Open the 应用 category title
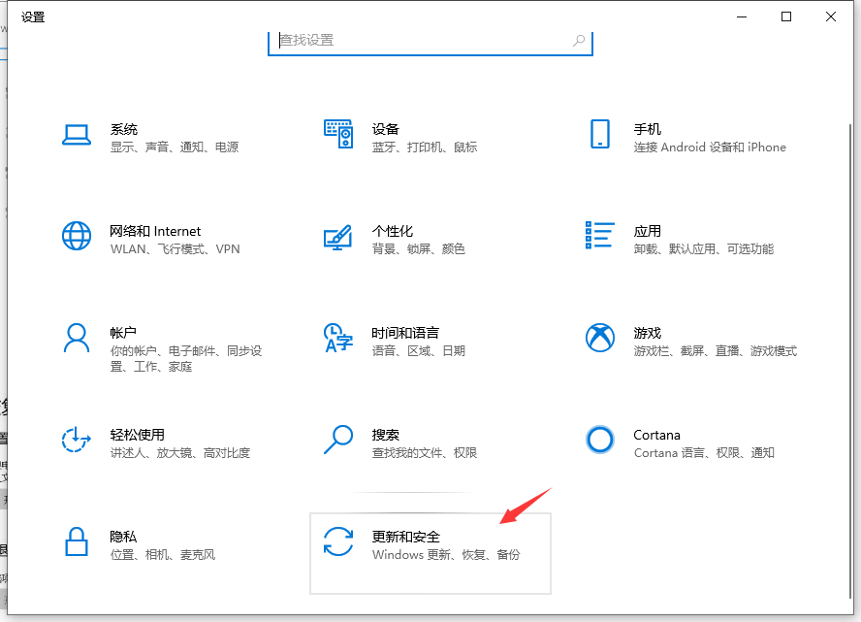The height and width of the screenshot is (622, 861). [648, 231]
